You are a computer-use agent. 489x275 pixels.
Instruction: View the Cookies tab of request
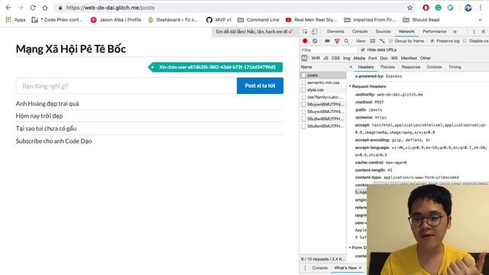[434, 67]
